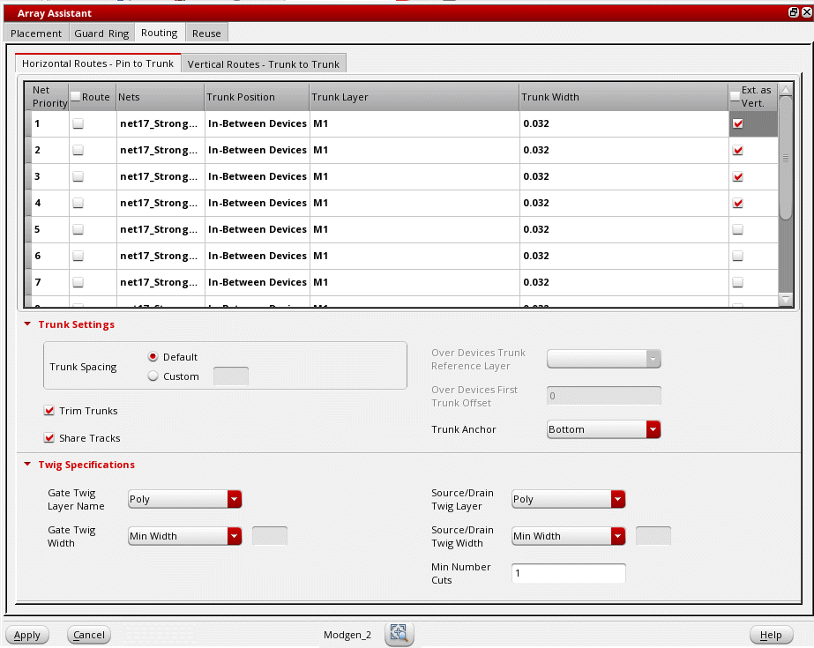This screenshot has height=648, width=814.
Task: Click the Min Number Cuts input field
Action: point(568,574)
